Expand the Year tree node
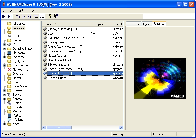This screenshot has width=196, height=138. point(4,124)
